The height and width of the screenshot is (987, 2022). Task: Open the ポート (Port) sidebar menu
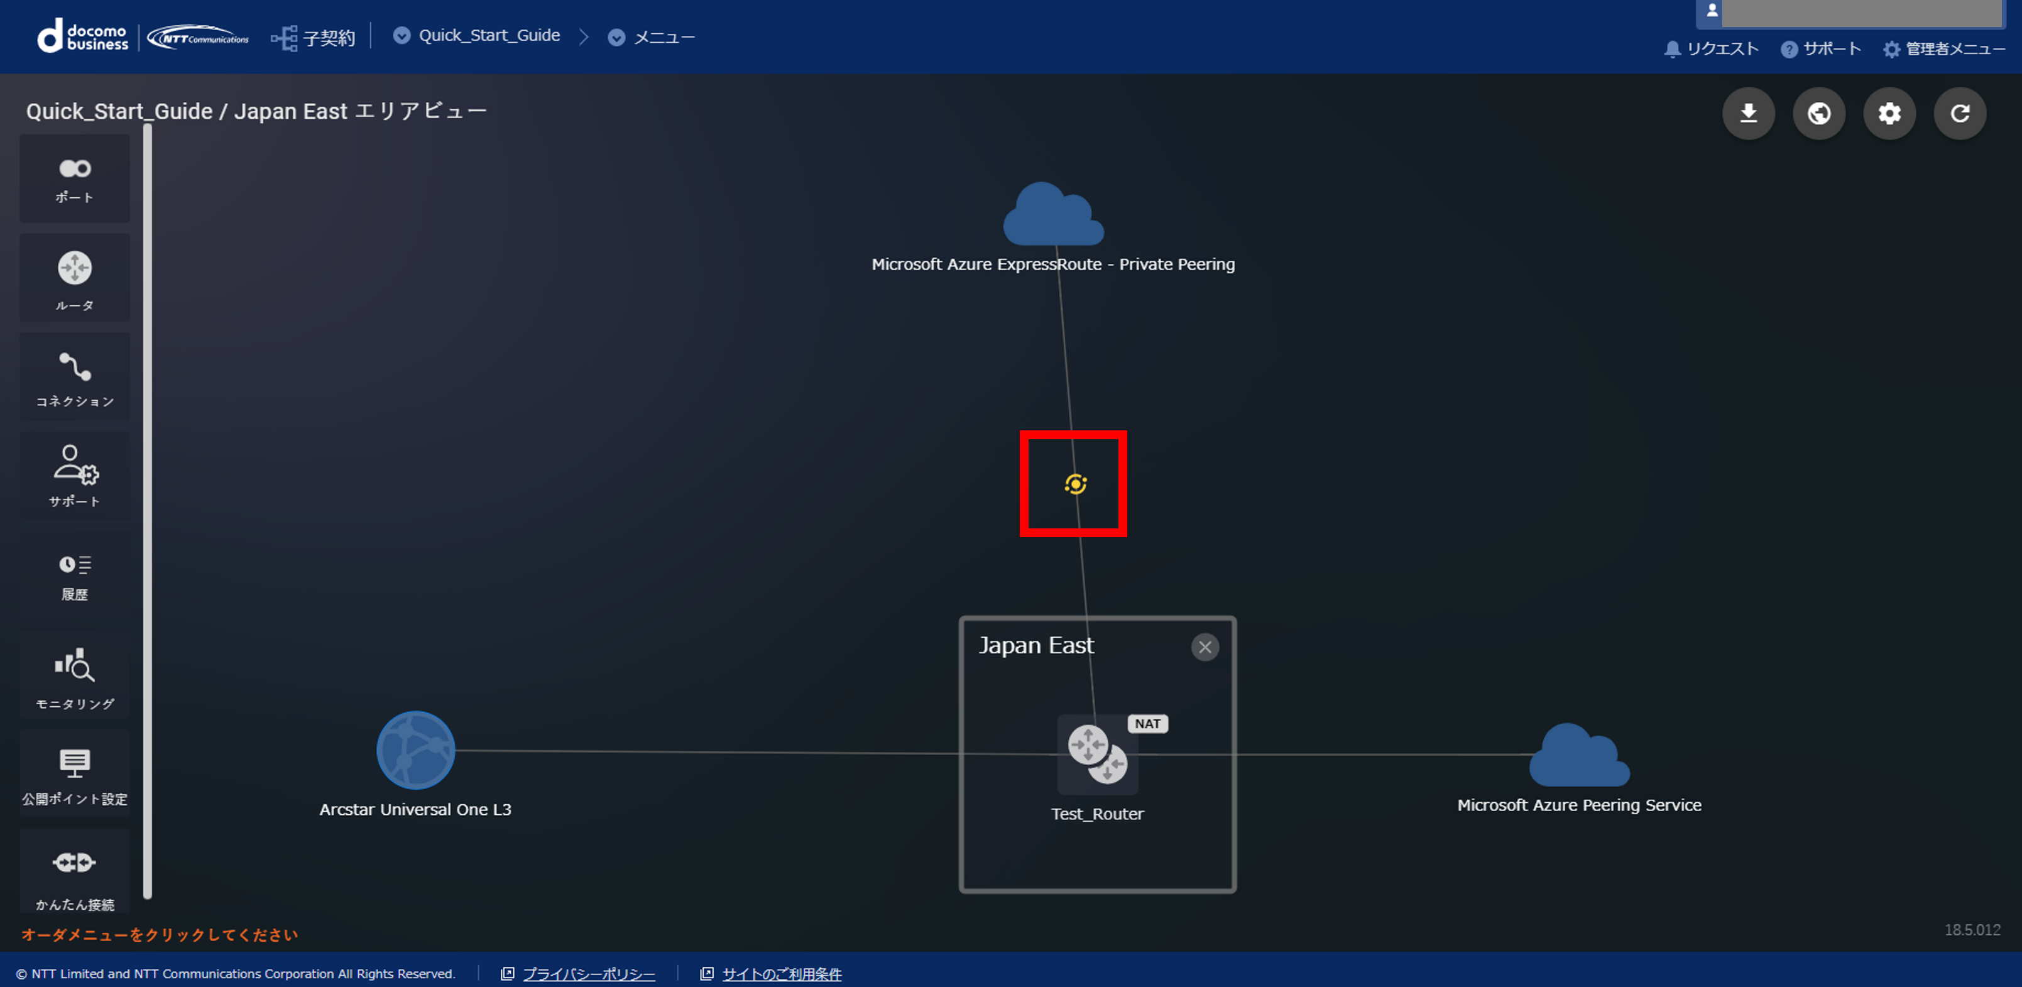75,178
